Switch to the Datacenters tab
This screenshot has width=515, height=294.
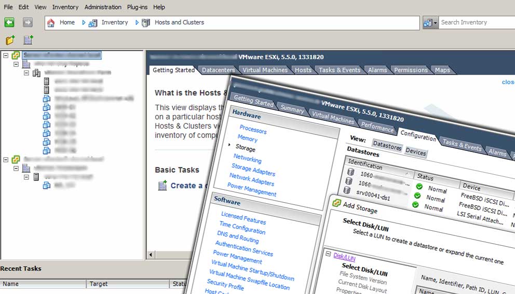[x=219, y=70]
